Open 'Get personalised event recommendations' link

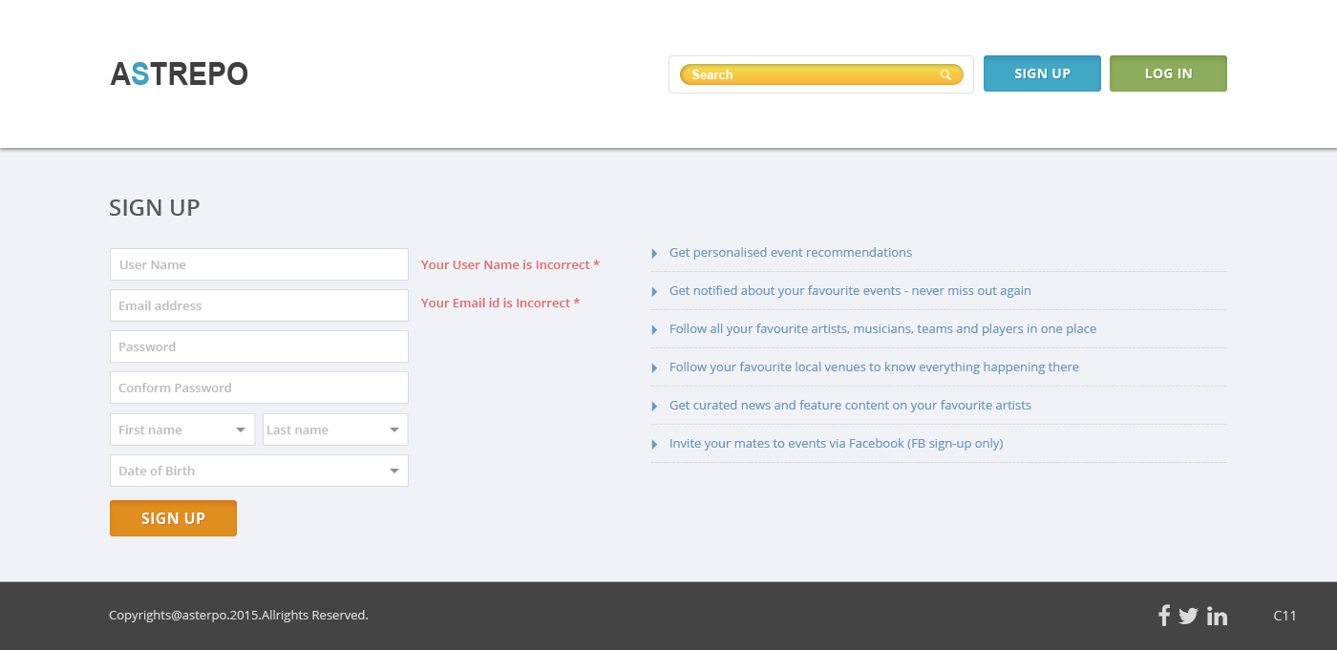[x=791, y=253]
